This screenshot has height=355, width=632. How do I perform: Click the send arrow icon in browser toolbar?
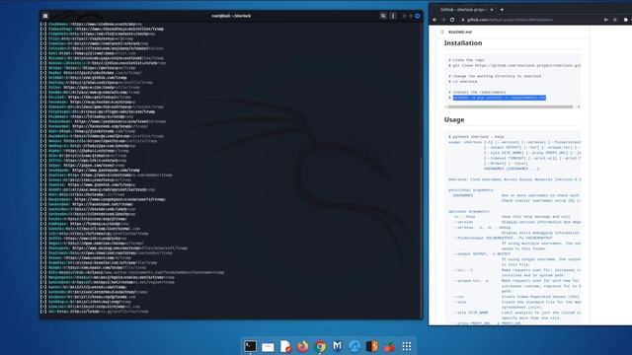[605, 20]
